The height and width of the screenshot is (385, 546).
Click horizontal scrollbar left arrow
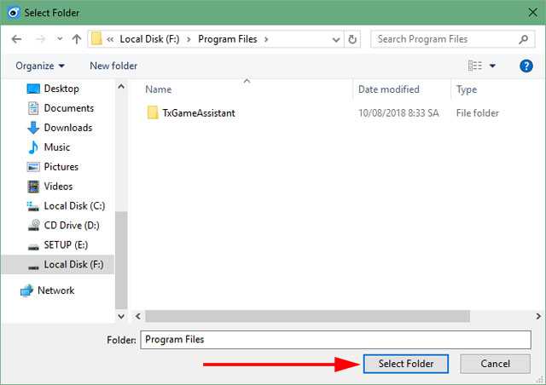(138, 316)
